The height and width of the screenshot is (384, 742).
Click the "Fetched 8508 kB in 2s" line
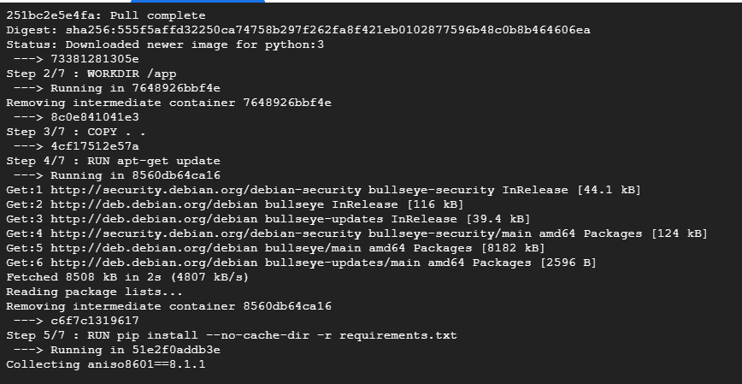(127, 277)
